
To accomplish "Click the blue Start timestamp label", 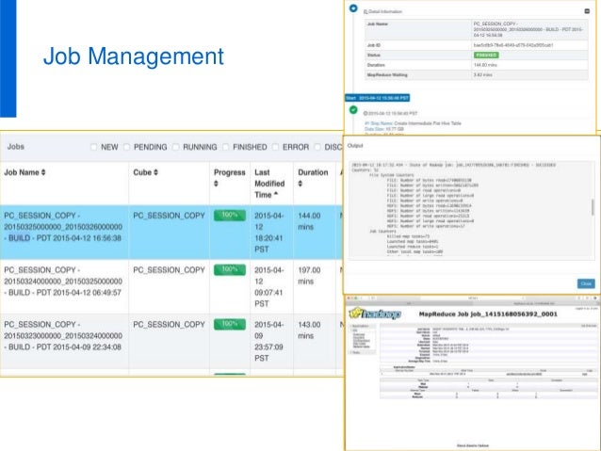I will coord(378,98).
